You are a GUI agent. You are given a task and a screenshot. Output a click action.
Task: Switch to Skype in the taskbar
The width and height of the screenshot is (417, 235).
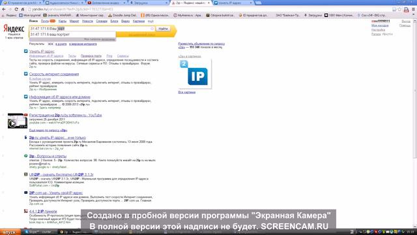click(39, 232)
